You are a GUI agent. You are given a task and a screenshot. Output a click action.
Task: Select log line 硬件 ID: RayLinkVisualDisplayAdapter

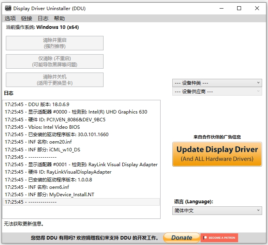pyautogui.click(x=81, y=172)
